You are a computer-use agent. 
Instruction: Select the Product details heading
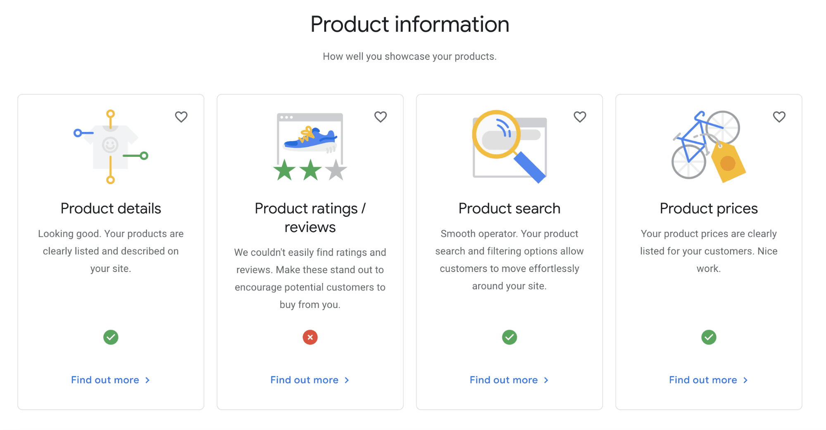111,208
